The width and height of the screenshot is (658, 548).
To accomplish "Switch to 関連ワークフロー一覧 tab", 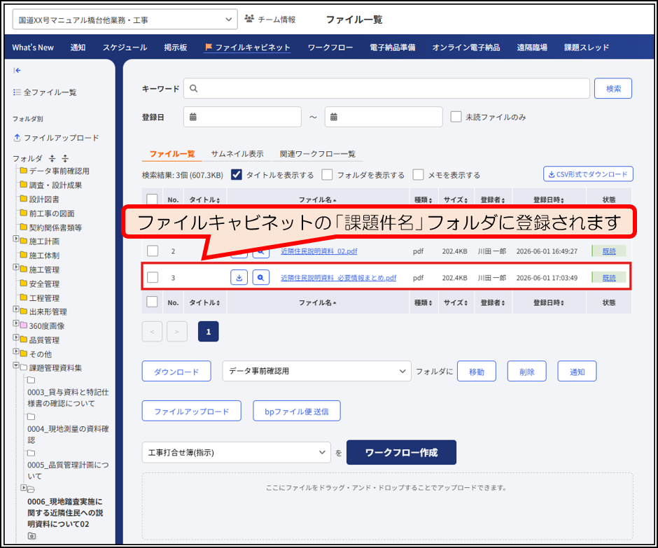I will coord(318,153).
